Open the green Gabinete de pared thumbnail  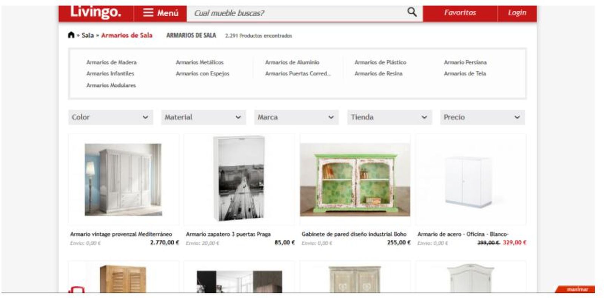[x=355, y=180]
